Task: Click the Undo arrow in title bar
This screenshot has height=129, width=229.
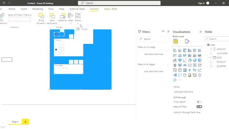Action: [4, 3]
